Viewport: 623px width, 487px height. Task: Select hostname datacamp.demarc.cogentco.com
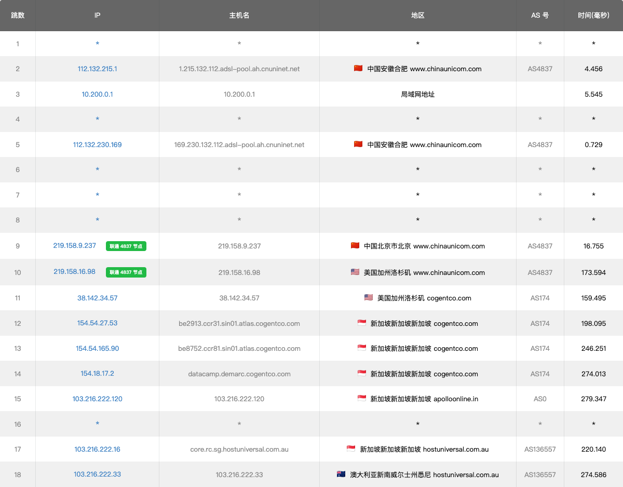click(239, 374)
